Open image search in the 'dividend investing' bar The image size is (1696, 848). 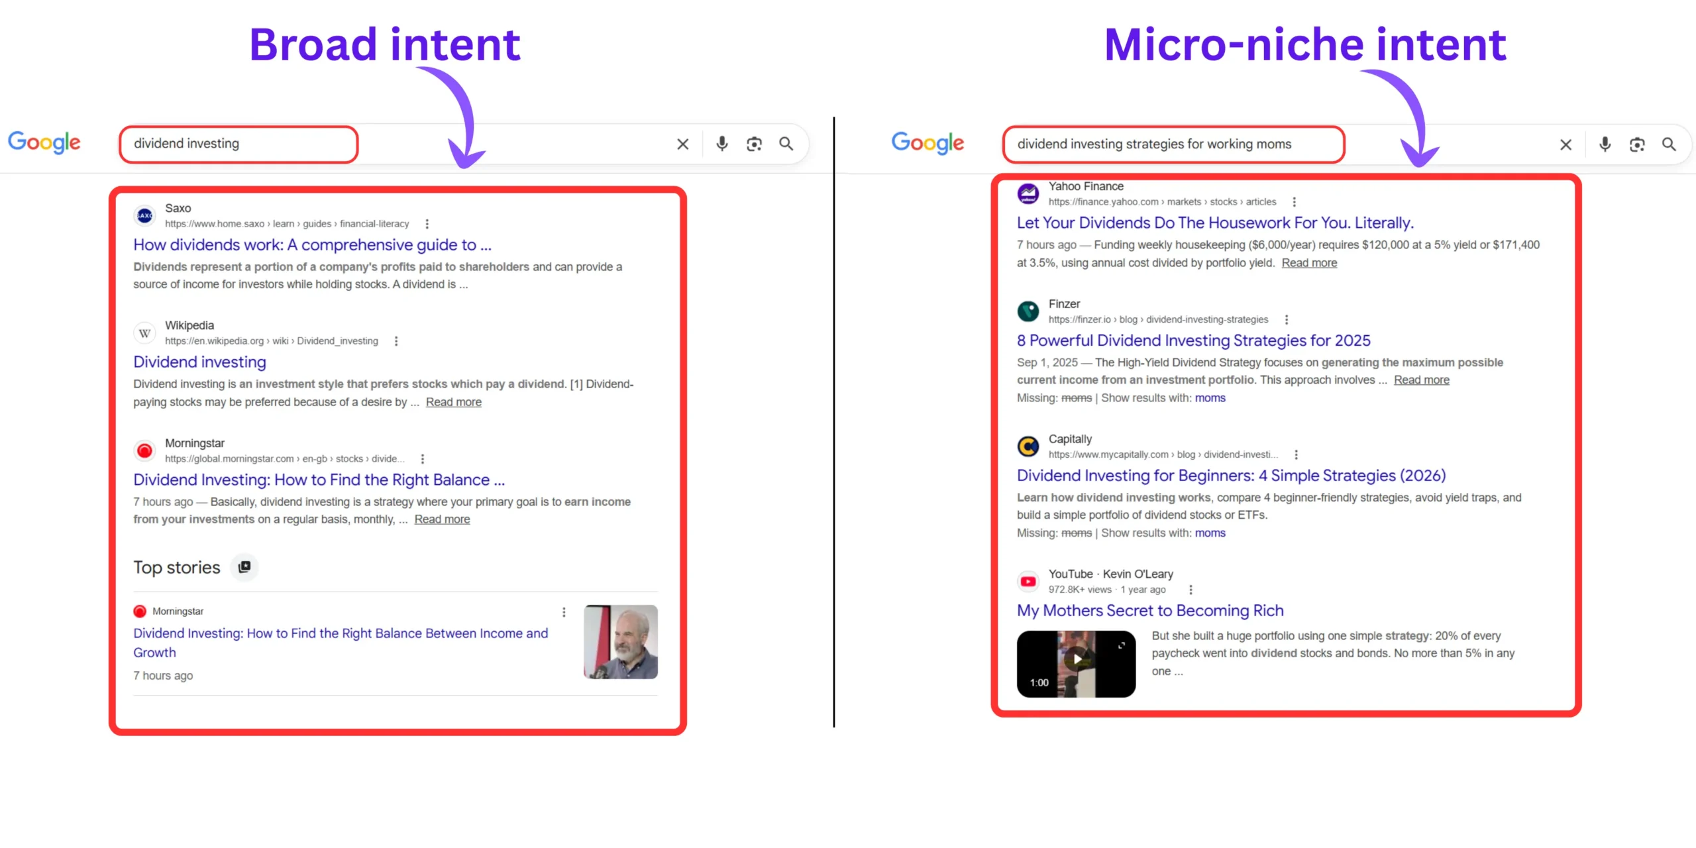point(754,144)
